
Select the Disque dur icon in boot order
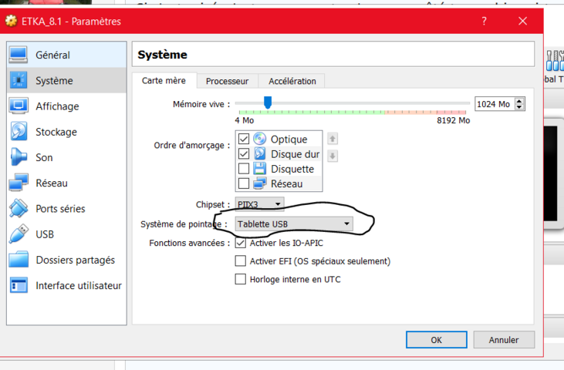coord(260,153)
